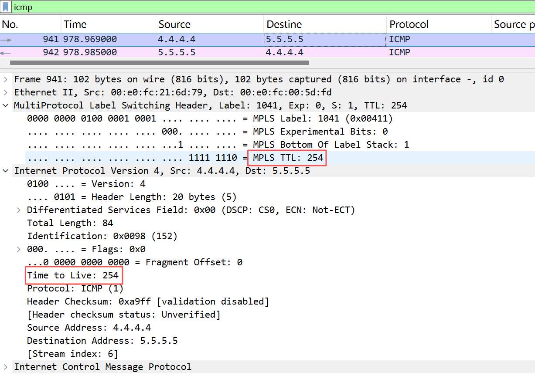Click the 978.969000 time cell
Screen dimensions: 535x376
[x=90, y=40]
